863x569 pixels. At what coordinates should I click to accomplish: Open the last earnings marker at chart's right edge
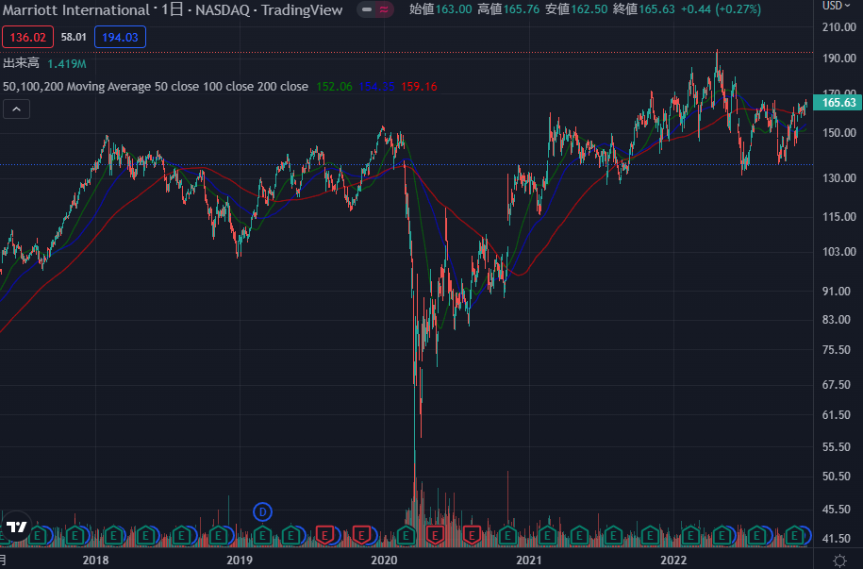794,535
